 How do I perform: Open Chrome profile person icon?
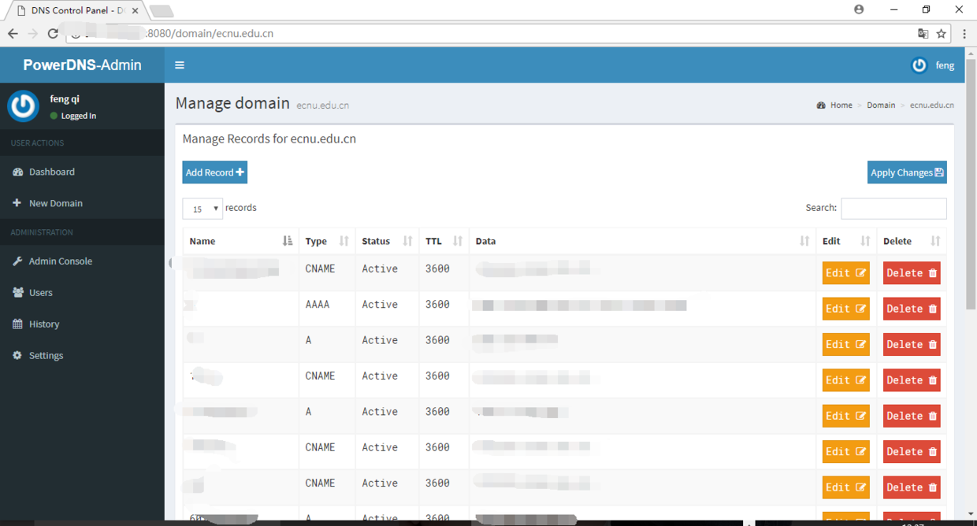(x=859, y=9)
